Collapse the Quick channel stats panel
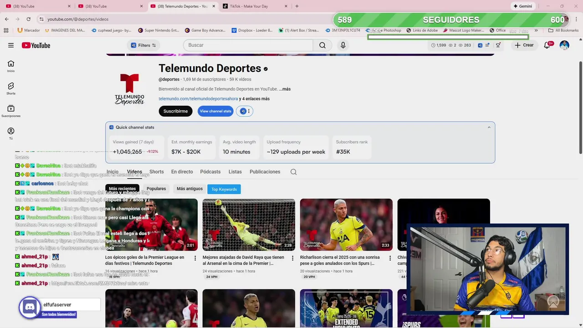This screenshot has height=328, width=583. (489, 128)
